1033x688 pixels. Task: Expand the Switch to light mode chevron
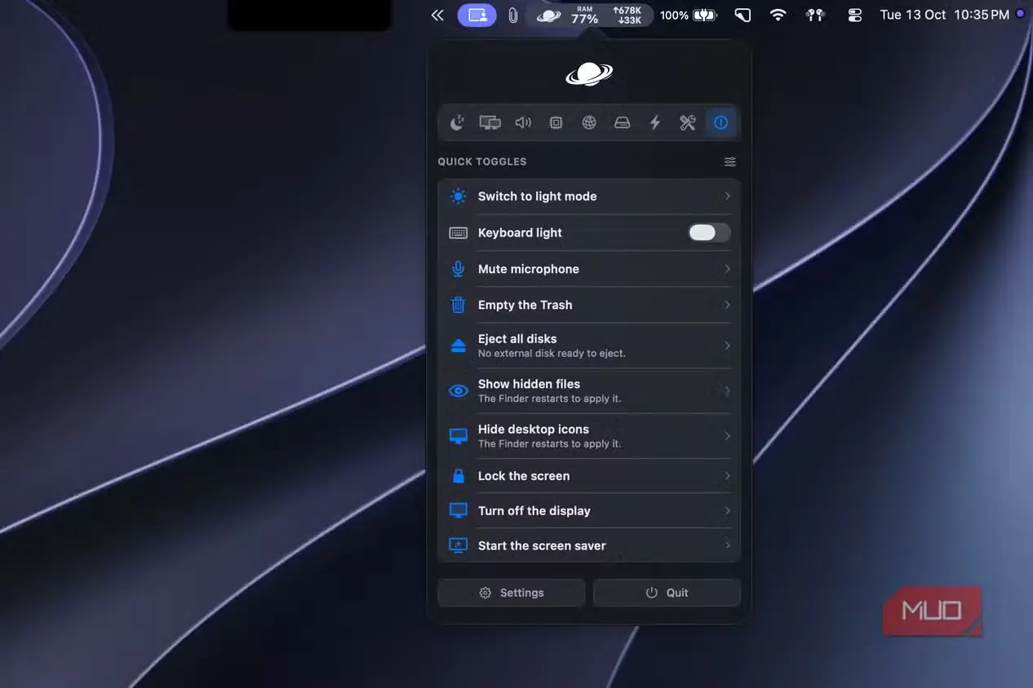[727, 196]
